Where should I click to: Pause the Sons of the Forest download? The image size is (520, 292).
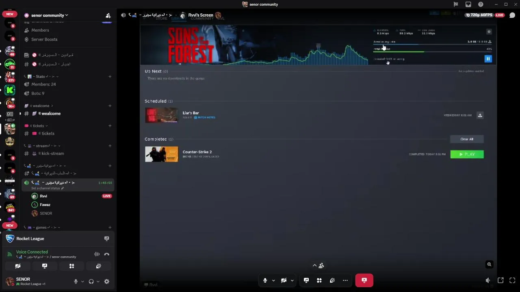[488, 59]
